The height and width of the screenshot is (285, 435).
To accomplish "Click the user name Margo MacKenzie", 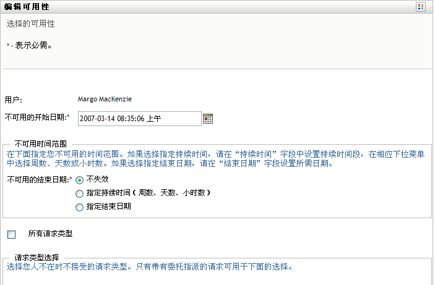I will (x=105, y=99).
